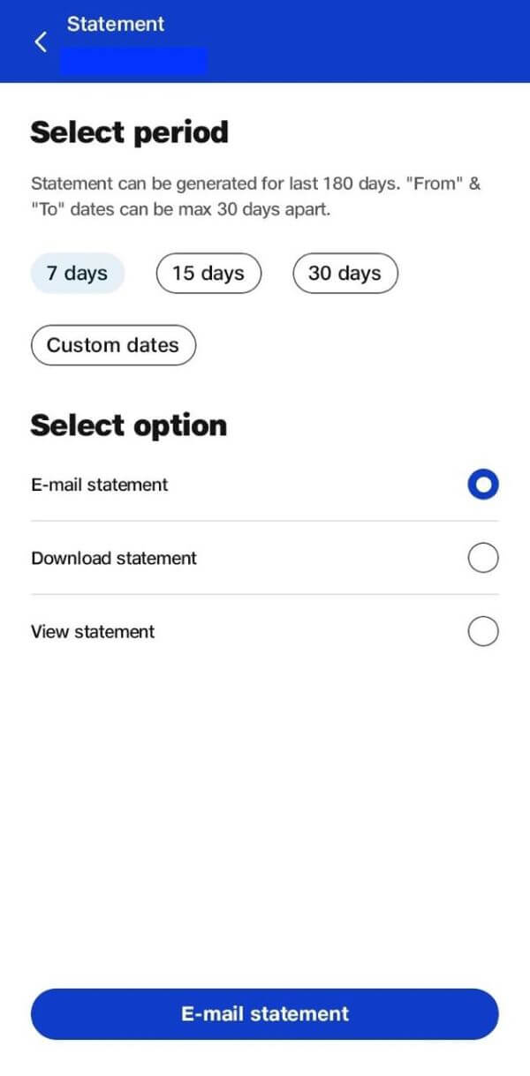The width and height of the screenshot is (530, 1076).
Task: Select the 15 days period chip
Action: pos(208,273)
